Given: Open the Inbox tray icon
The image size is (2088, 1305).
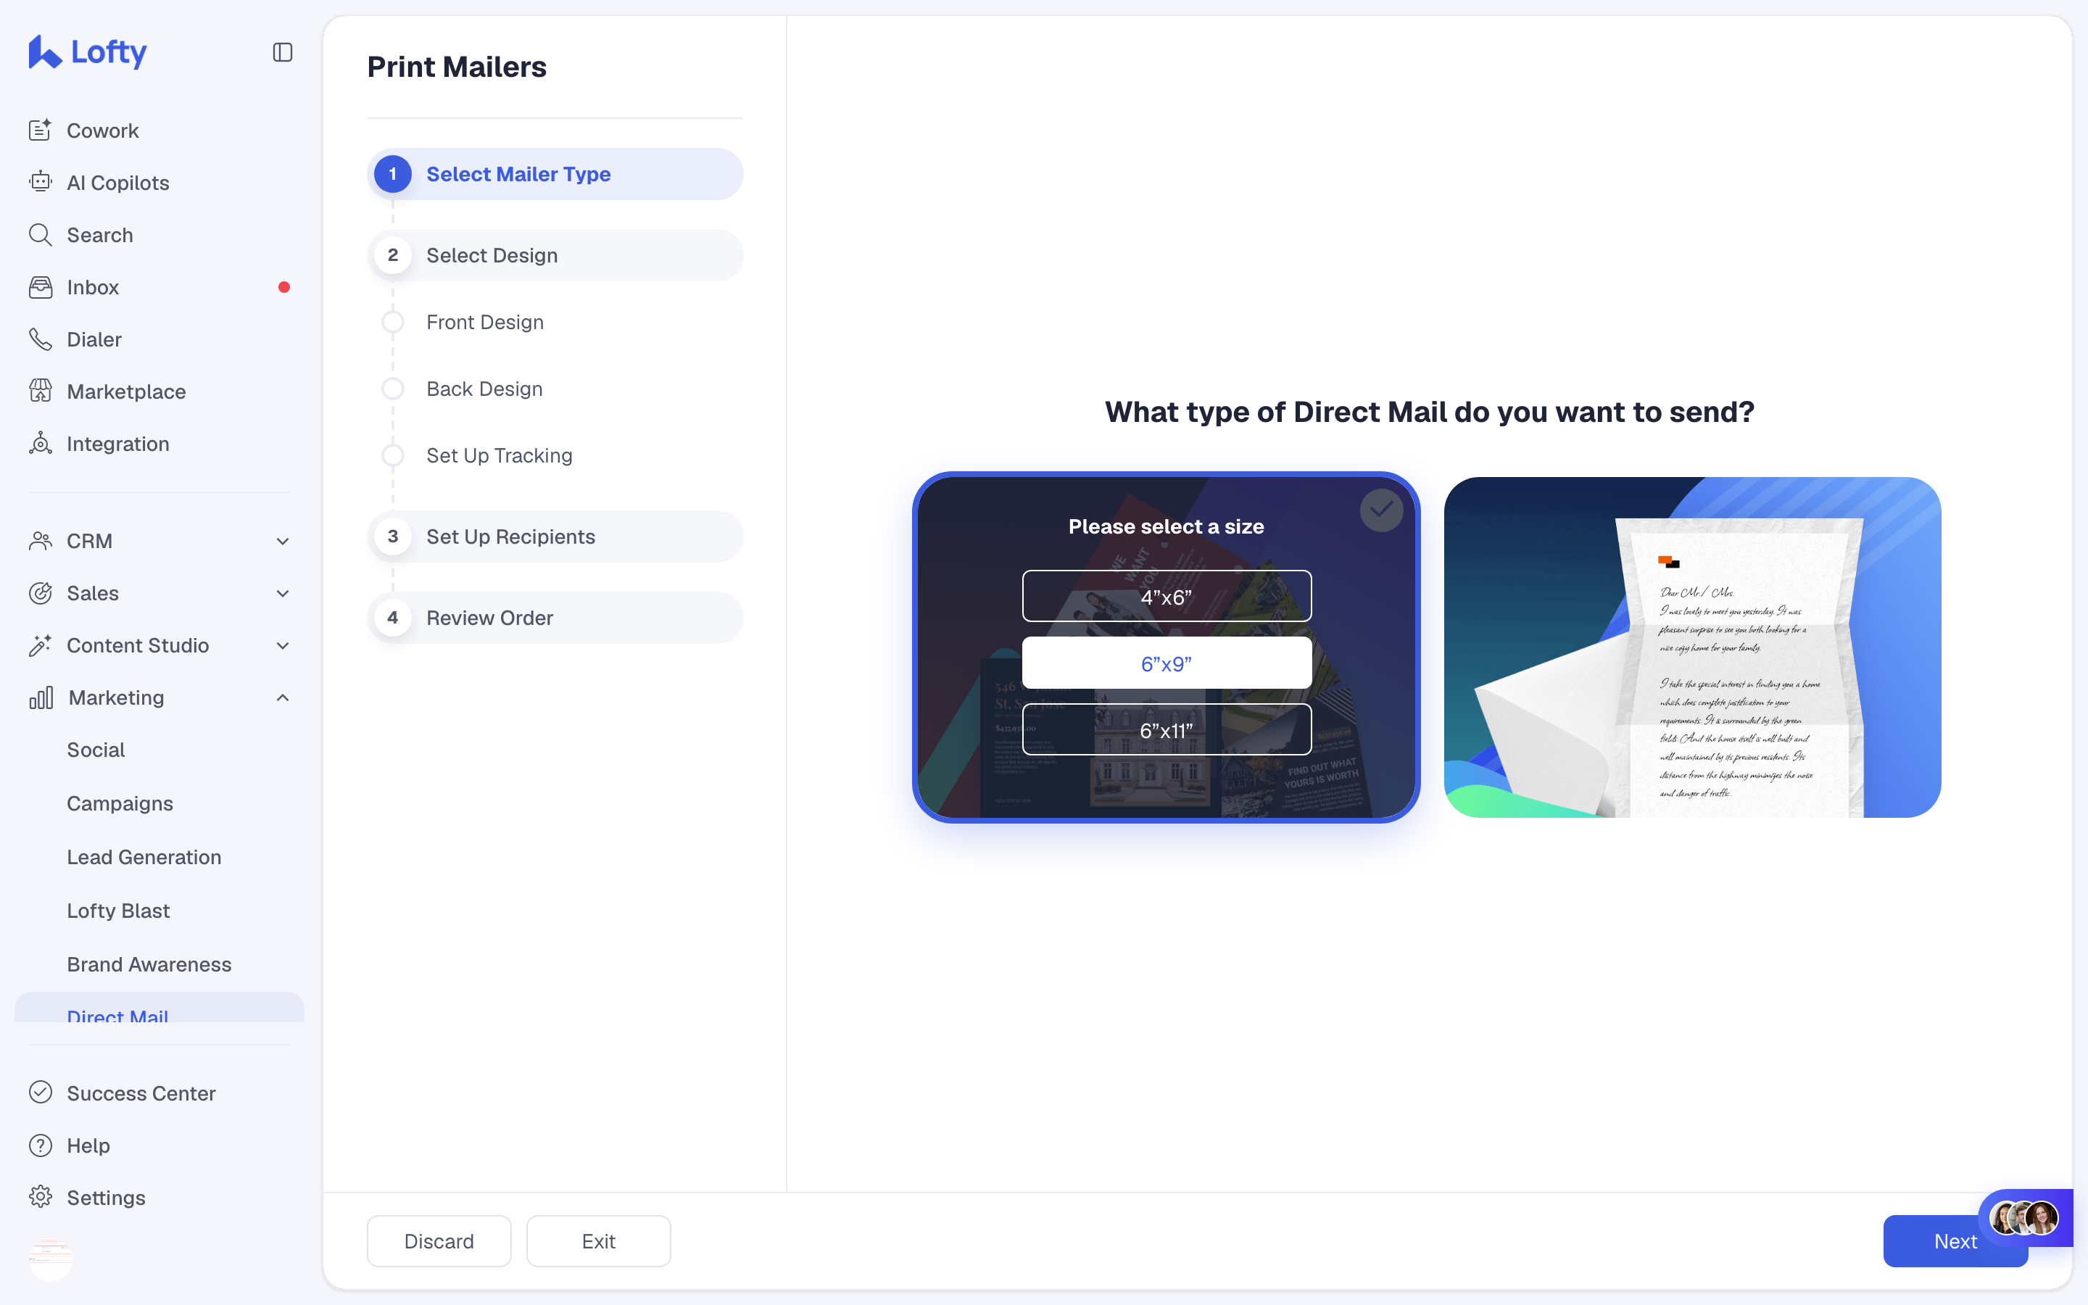Looking at the screenshot, I should coord(41,287).
